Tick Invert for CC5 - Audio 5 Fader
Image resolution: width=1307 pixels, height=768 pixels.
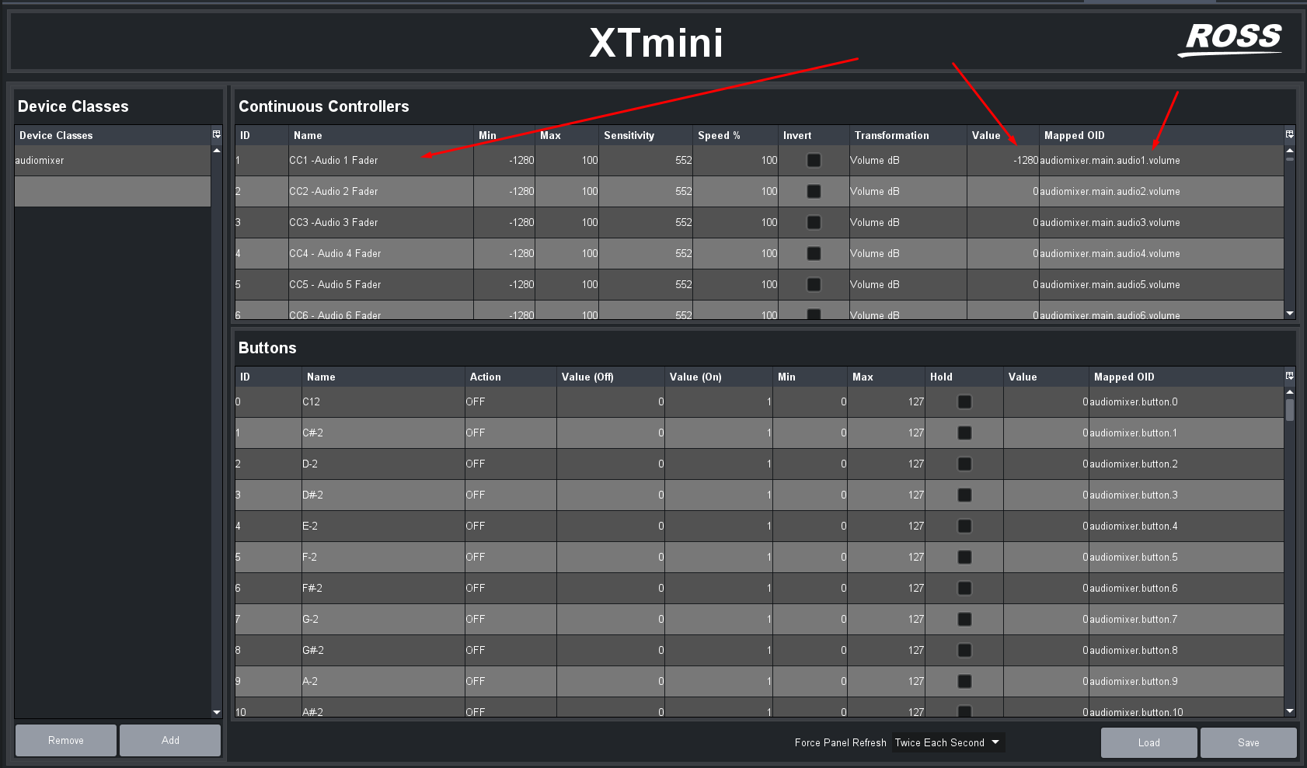pos(814,284)
